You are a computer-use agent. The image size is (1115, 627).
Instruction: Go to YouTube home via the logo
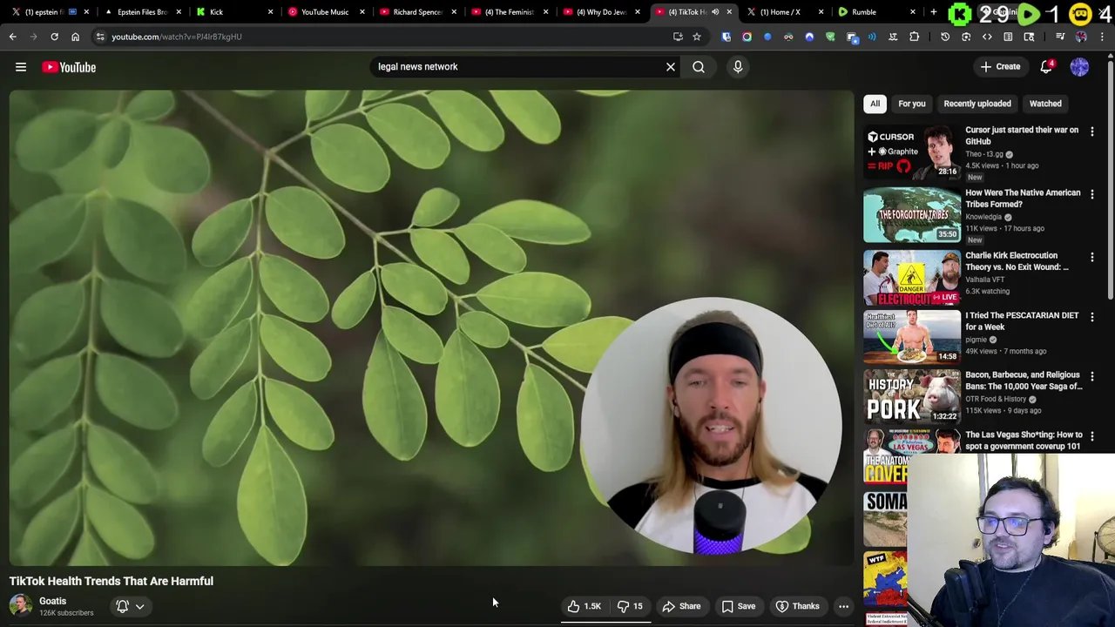pyautogui.click(x=69, y=67)
